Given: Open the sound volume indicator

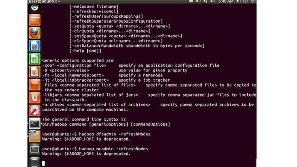Looking at the screenshot, I should tap(213, 1).
